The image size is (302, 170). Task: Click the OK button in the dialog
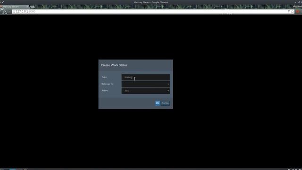tap(158, 103)
